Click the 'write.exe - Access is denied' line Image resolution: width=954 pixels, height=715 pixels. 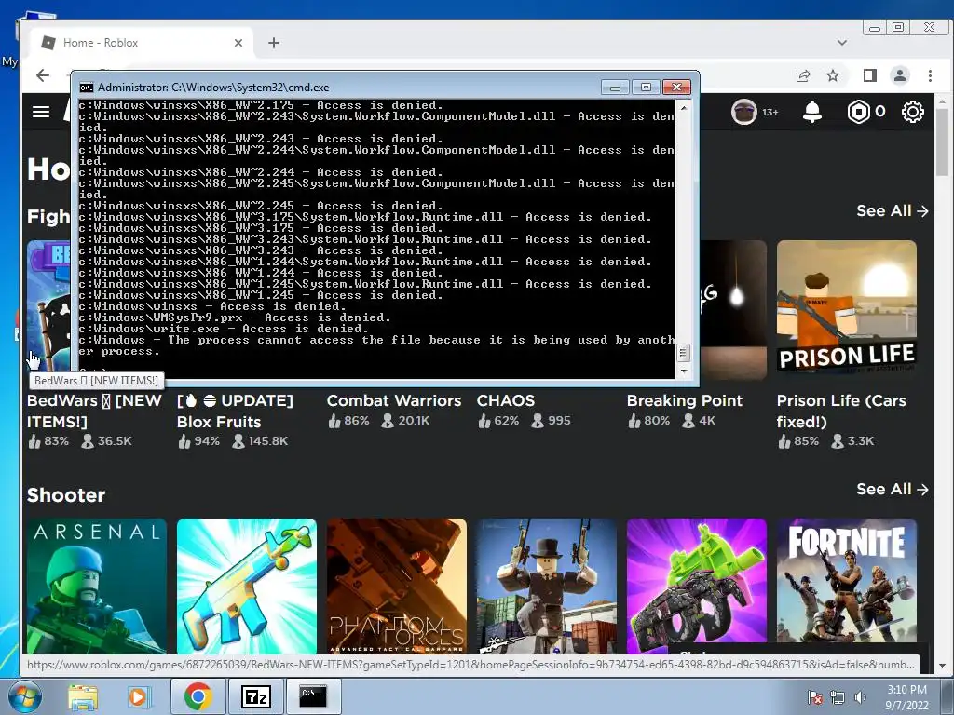[224, 329]
